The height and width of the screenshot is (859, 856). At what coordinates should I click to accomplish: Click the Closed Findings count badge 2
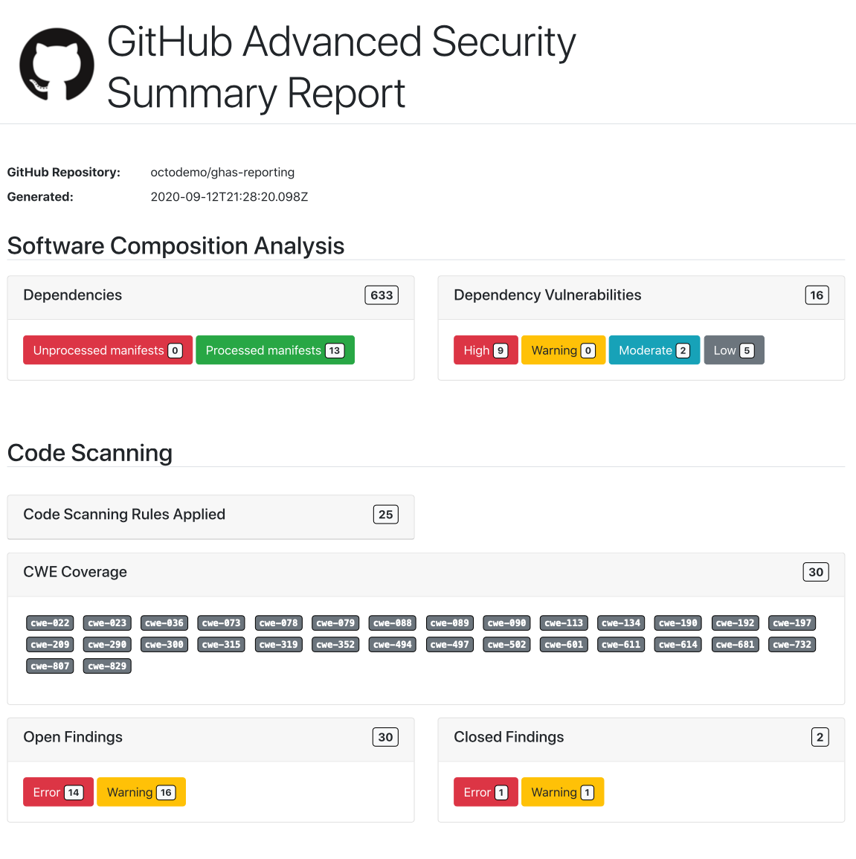(x=820, y=737)
